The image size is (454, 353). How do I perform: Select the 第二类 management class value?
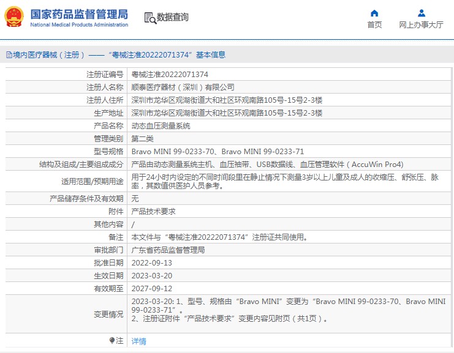click(142, 139)
